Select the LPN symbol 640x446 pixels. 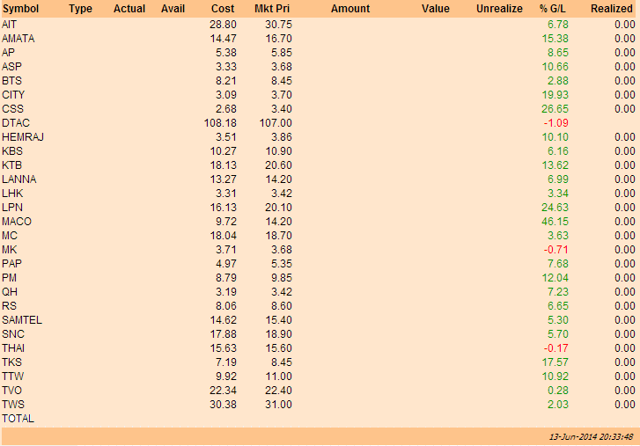click(x=12, y=208)
